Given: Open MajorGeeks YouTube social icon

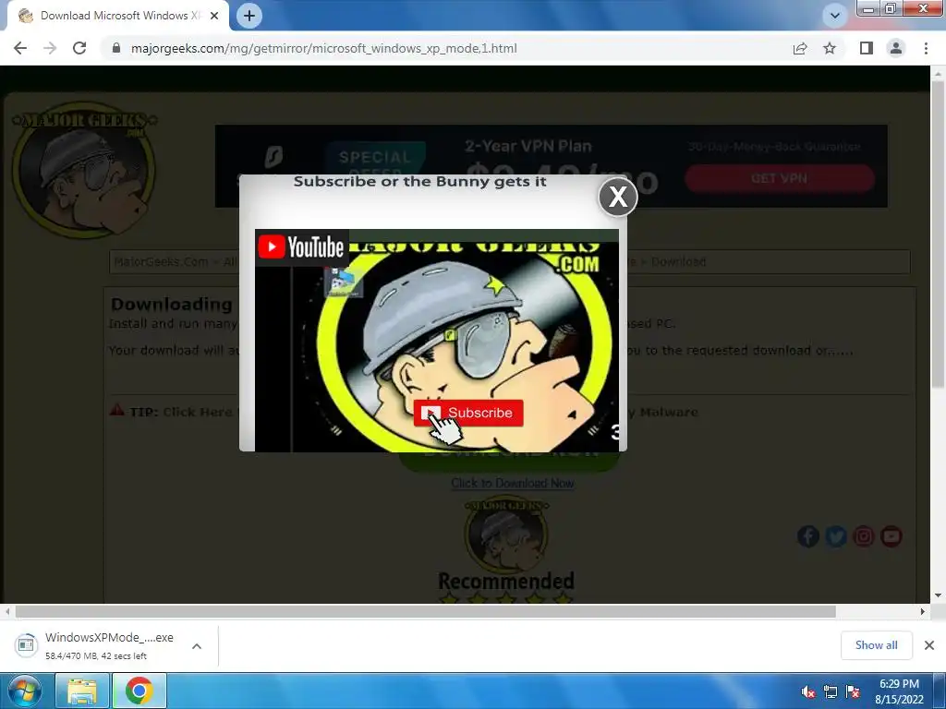Looking at the screenshot, I should pyautogui.click(x=891, y=536).
